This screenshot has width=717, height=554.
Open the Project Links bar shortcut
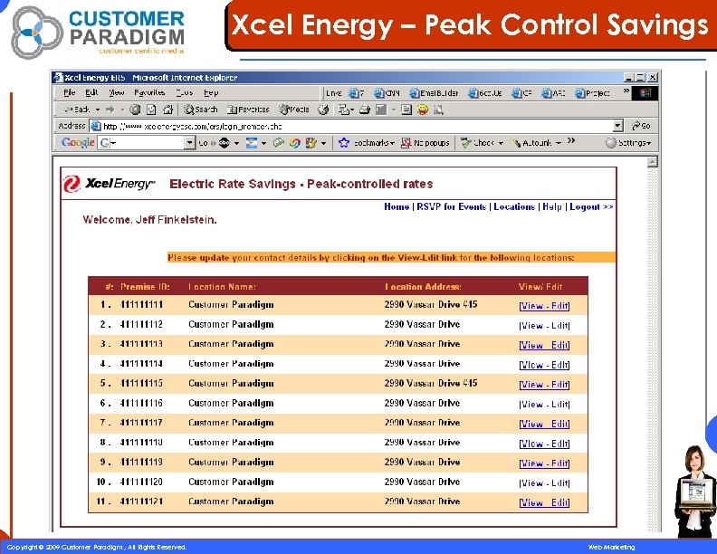pos(592,93)
